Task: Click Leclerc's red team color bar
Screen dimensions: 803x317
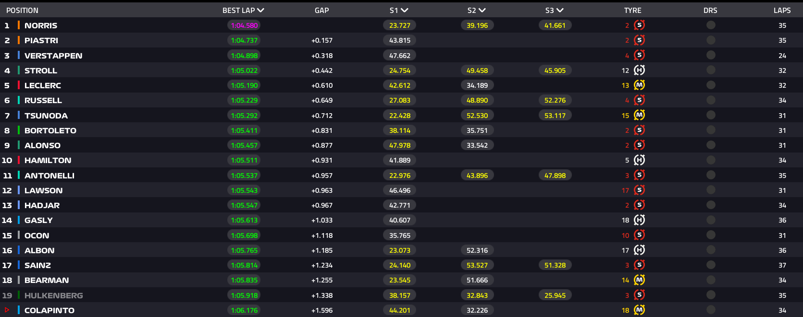Action: (19, 85)
